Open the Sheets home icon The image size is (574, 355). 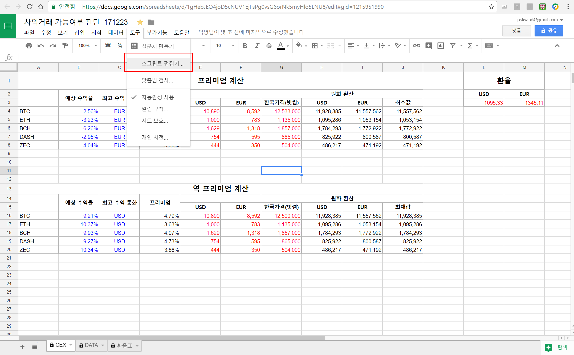coord(8,26)
